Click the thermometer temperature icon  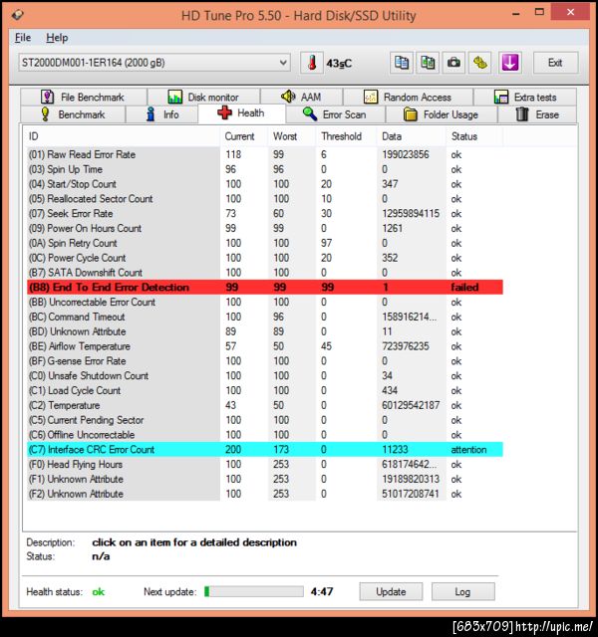click(x=312, y=63)
